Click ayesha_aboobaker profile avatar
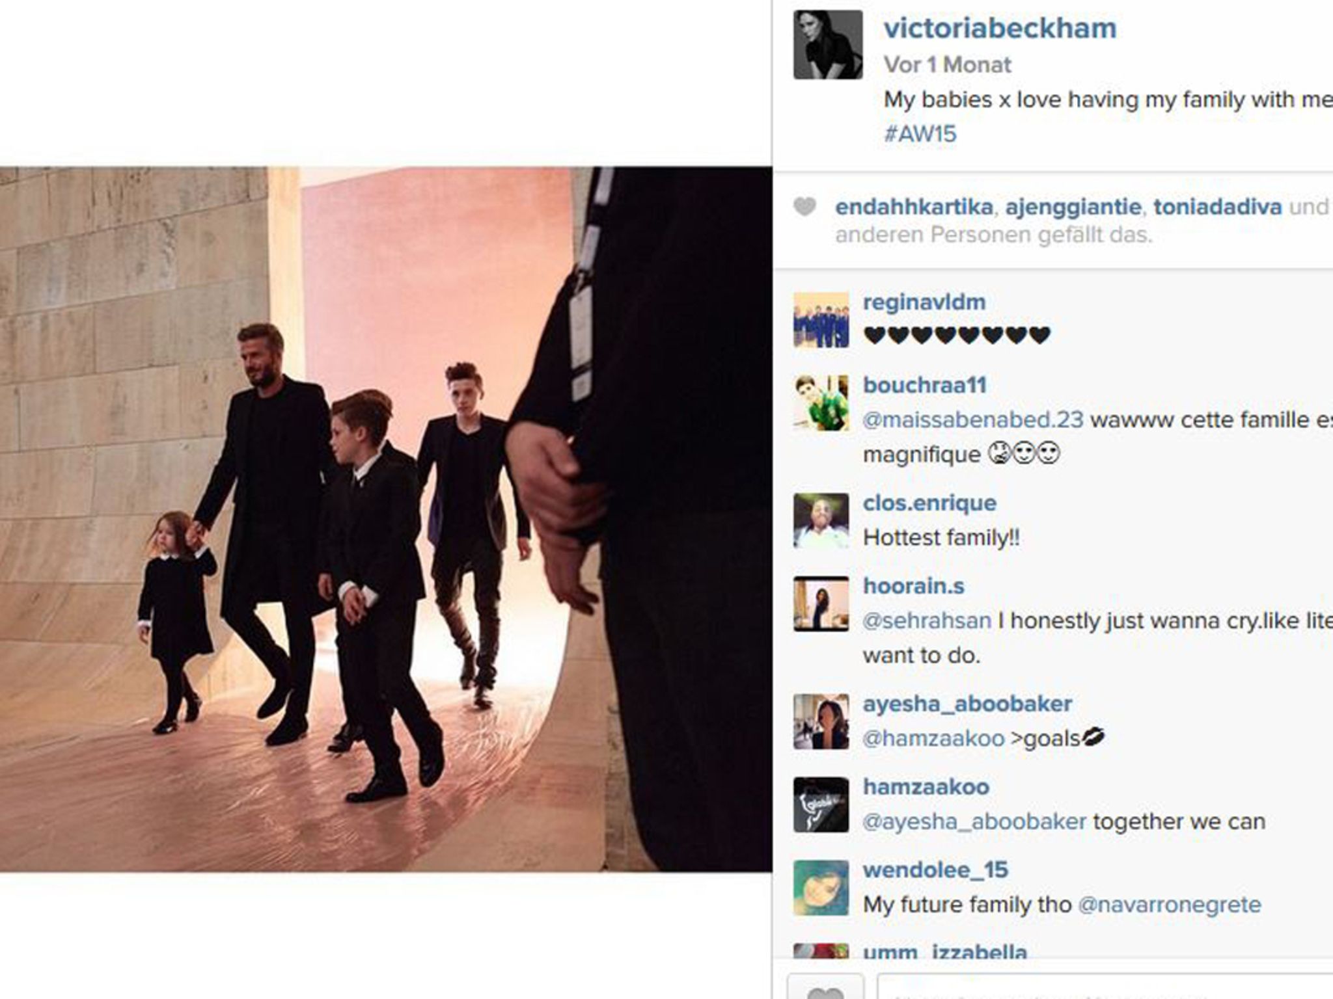 pyautogui.click(x=821, y=722)
